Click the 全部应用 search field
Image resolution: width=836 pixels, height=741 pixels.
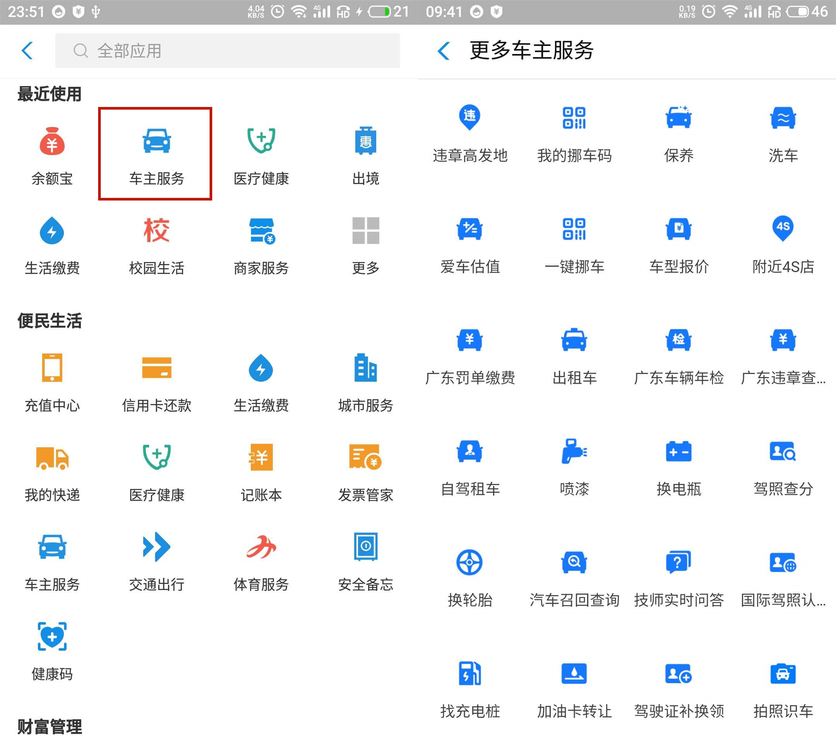tap(227, 51)
